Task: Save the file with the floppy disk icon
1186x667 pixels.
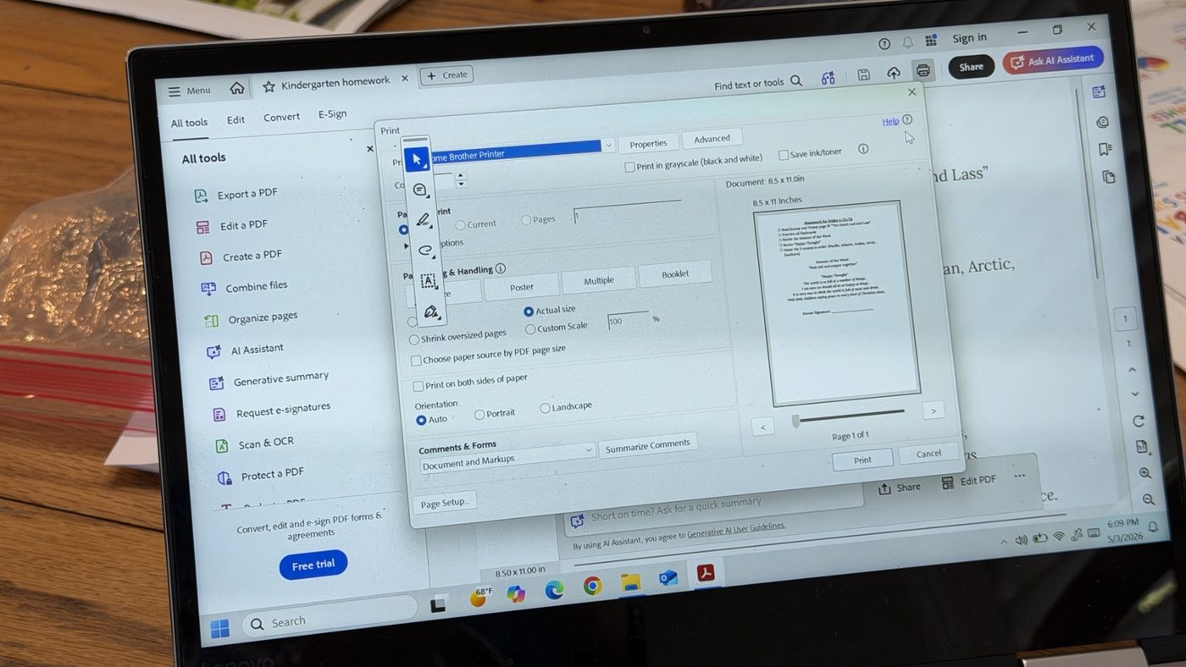Action: tap(863, 74)
